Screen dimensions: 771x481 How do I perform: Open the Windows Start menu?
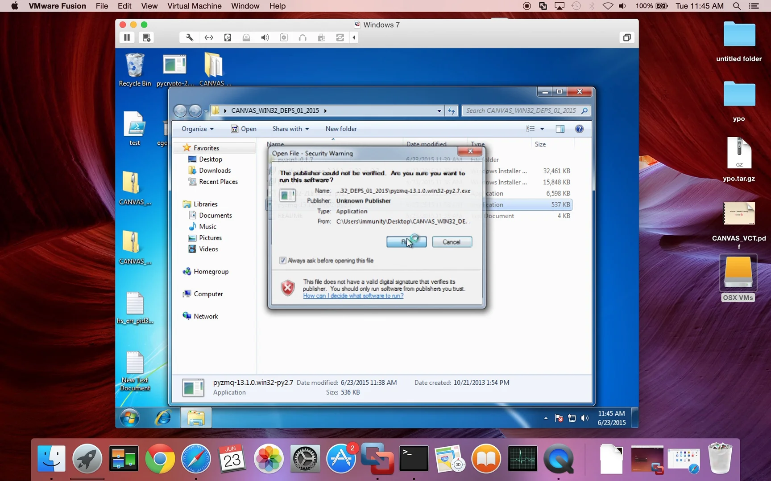click(129, 418)
